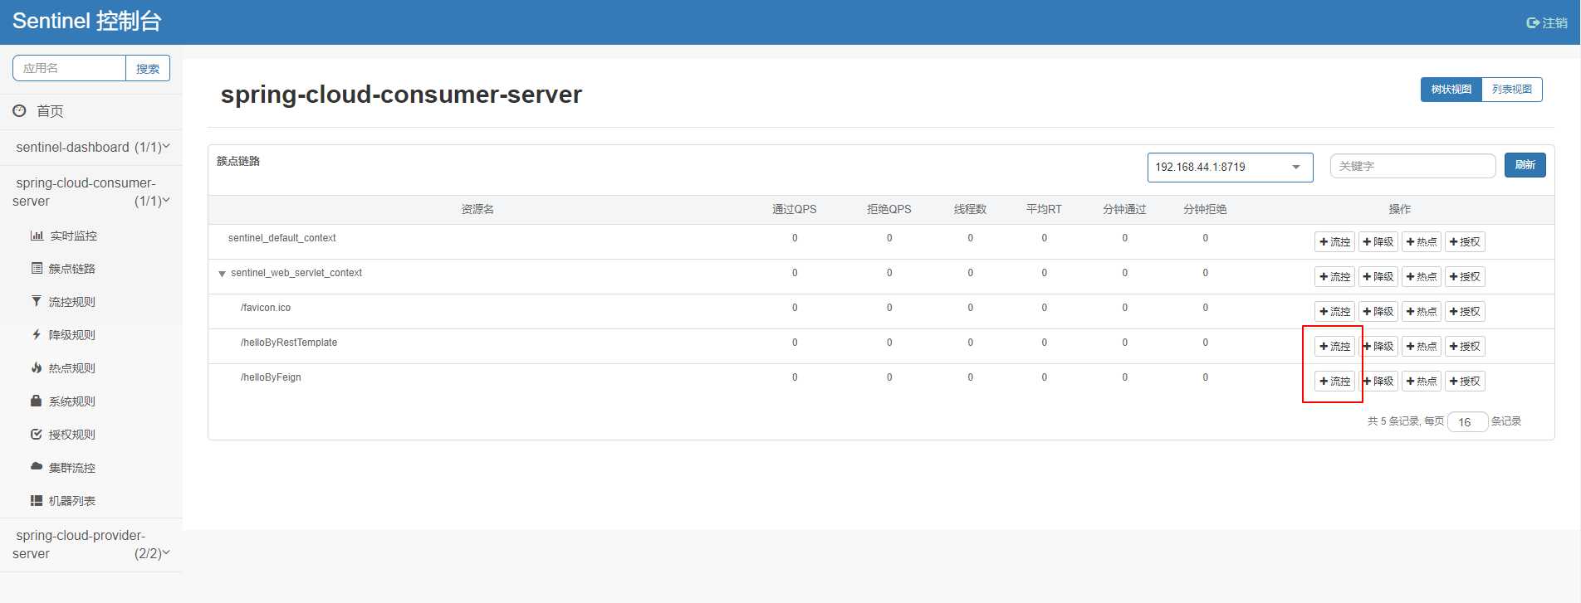The width and height of the screenshot is (1581, 603).
Task: Click the 平均RT column header
Action: (1044, 209)
